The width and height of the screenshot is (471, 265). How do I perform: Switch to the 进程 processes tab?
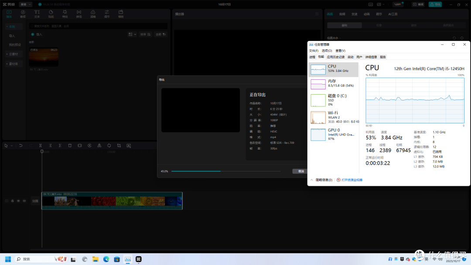[x=312, y=57]
